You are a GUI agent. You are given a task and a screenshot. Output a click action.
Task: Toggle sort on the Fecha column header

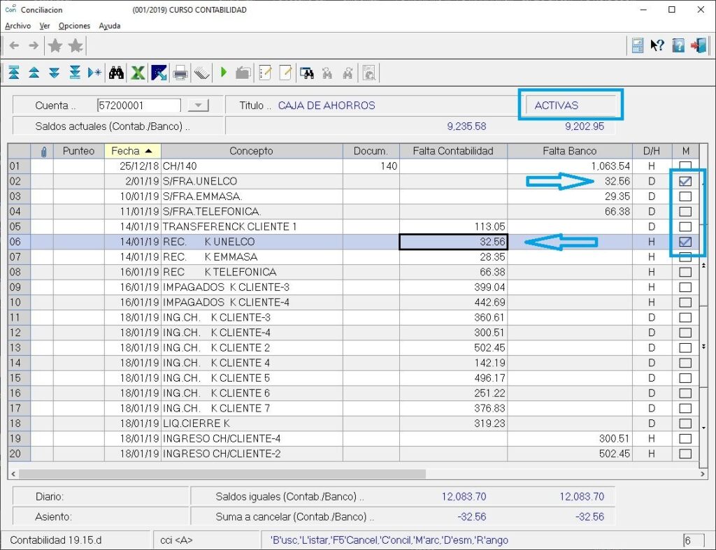(133, 151)
